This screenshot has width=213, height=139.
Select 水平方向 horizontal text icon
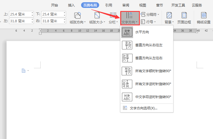(x=127, y=32)
